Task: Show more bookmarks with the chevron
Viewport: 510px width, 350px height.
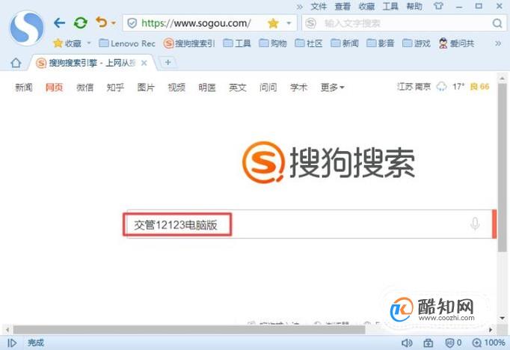Action: pyautogui.click(x=498, y=43)
